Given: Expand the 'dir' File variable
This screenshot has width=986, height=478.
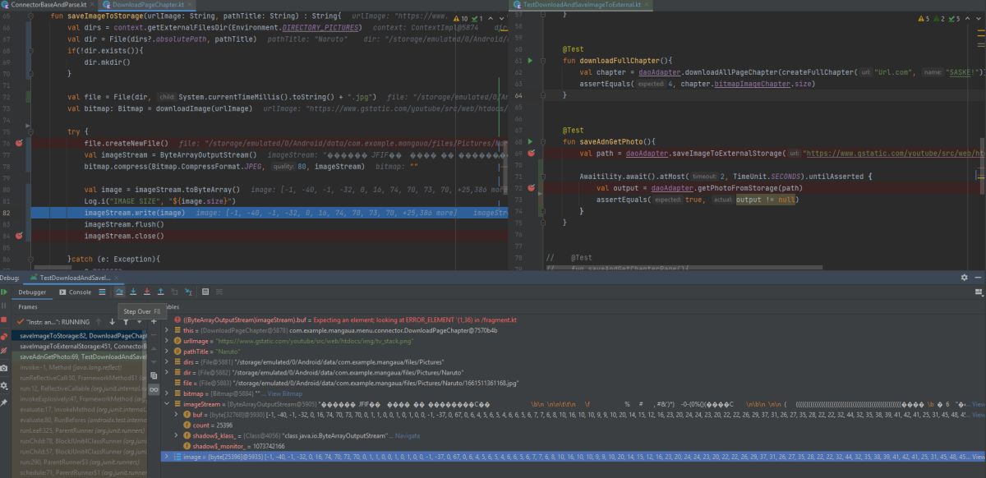Looking at the screenshot, I should 167,372.
